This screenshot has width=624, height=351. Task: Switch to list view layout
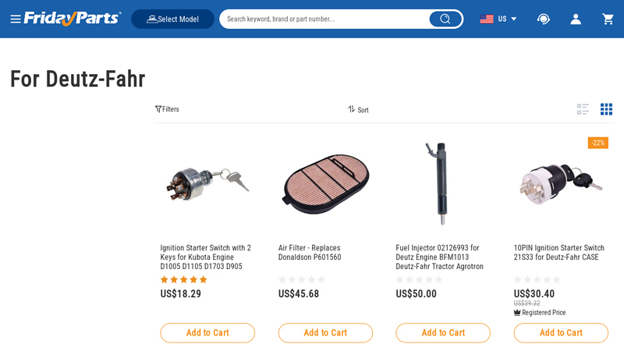coord(583,109)
